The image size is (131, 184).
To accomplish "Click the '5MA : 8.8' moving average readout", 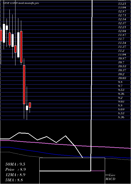I will pos(14,180).
